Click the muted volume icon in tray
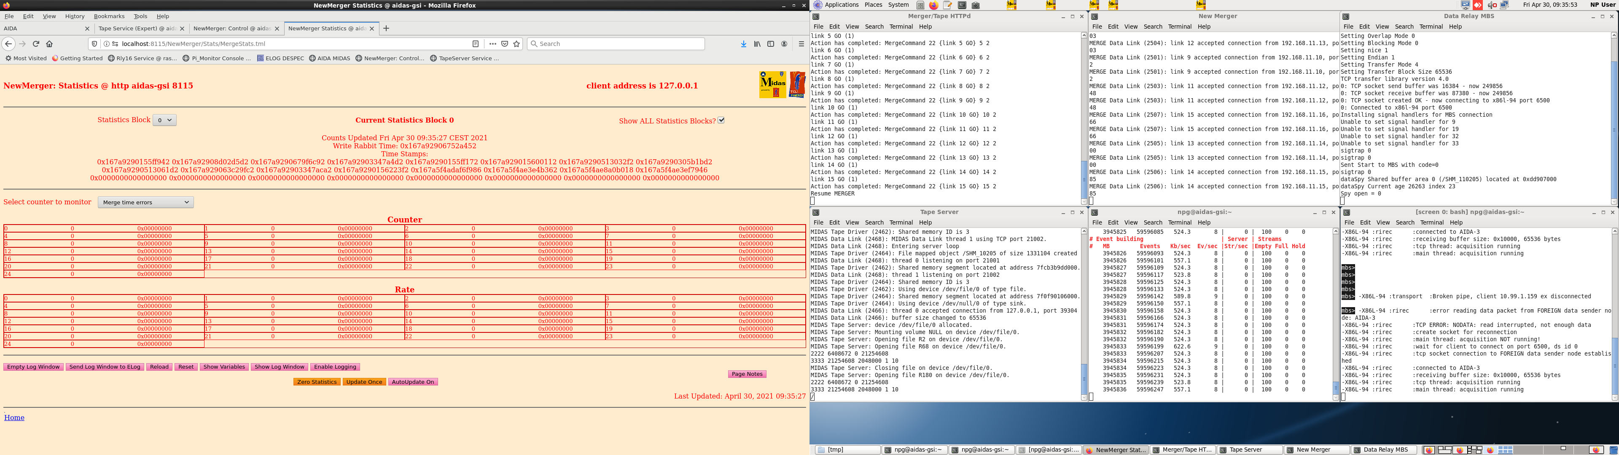The width and height of the screenshot is (1619, 455). click(1492, 5)
